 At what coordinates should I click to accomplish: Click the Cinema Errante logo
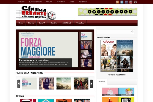click(36, 13)
